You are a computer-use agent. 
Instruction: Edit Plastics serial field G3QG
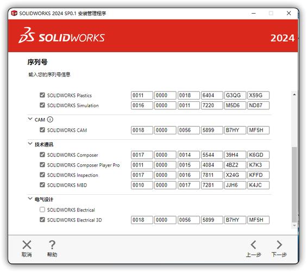click(235, 95)
